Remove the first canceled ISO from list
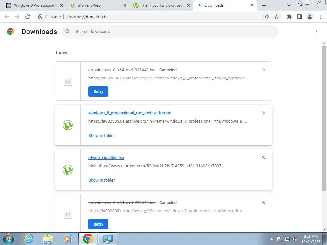 click(x=263, y=70)
